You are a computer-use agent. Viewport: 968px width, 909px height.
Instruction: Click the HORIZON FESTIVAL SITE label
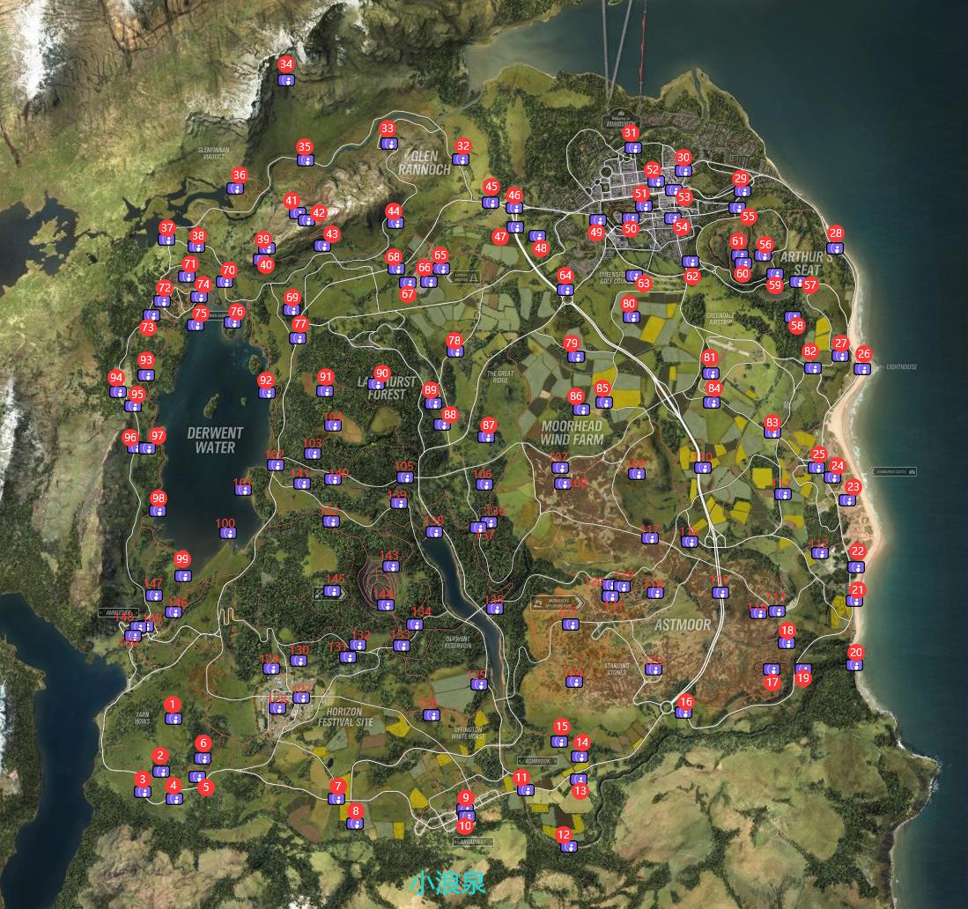pyautogui.click(x=345, y=716)
